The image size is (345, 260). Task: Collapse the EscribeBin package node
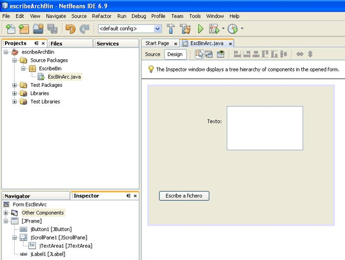(23, 68)
